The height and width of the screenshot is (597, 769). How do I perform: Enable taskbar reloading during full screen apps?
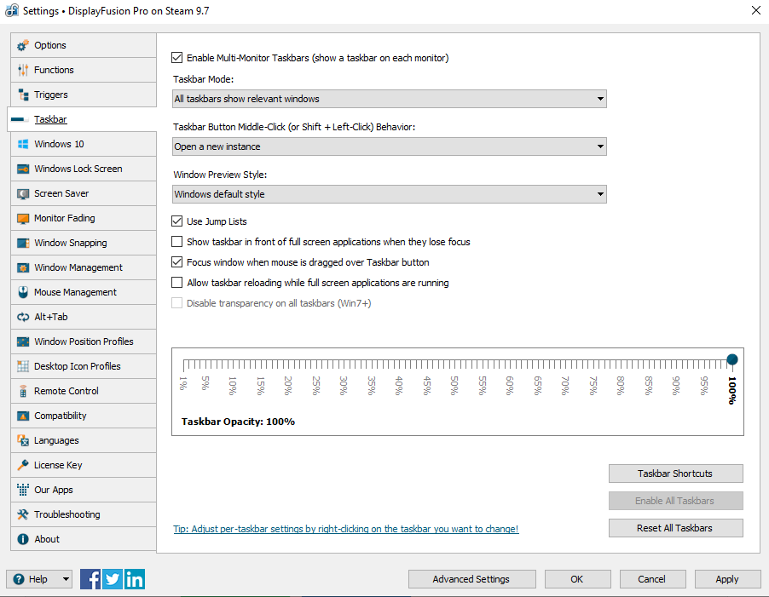tap(177, 283)
